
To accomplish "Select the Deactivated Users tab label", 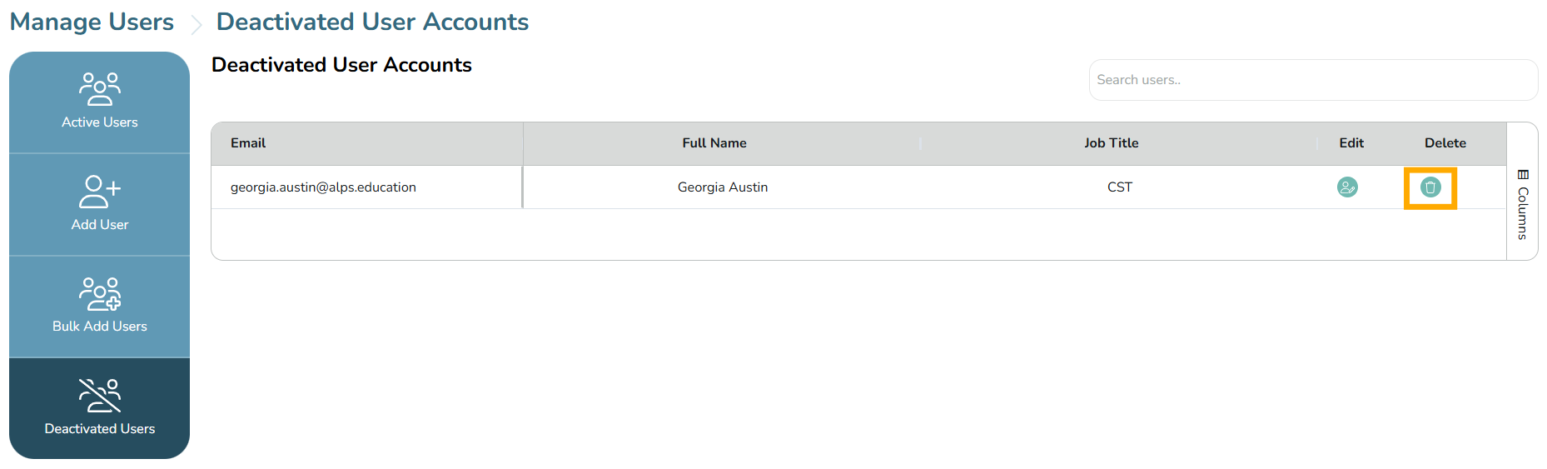I will point(100,429).
